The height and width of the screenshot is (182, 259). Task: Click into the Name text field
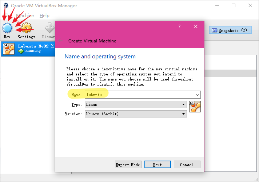[138, 95]
